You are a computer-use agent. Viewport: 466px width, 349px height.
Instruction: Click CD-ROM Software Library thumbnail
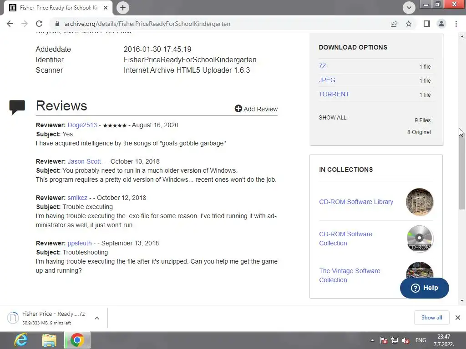(419, 202)
